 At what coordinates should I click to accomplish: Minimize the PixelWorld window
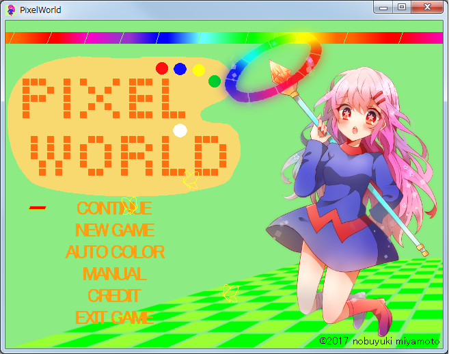(383, 8)
